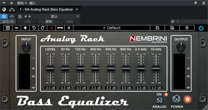The height and width of the screenshot is (110, 208).
Task: Click the 10 kHz fader handle
Action: 156,68
